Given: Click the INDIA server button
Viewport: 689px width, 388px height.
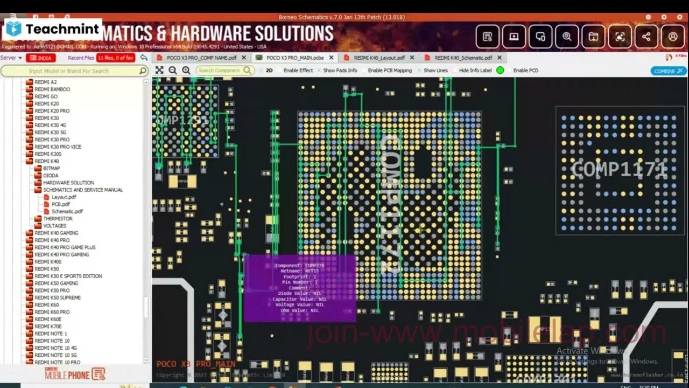Looking at the screenshot, I should tap(41, 58).
